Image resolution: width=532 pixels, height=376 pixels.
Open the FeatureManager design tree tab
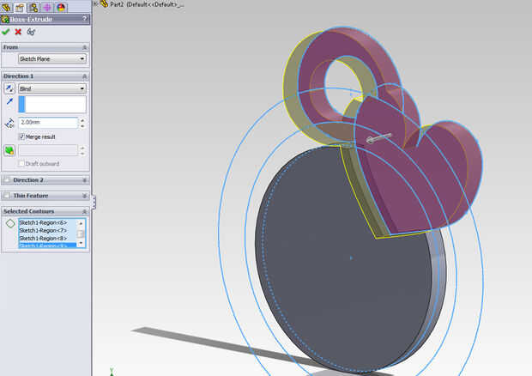point(6,7)
